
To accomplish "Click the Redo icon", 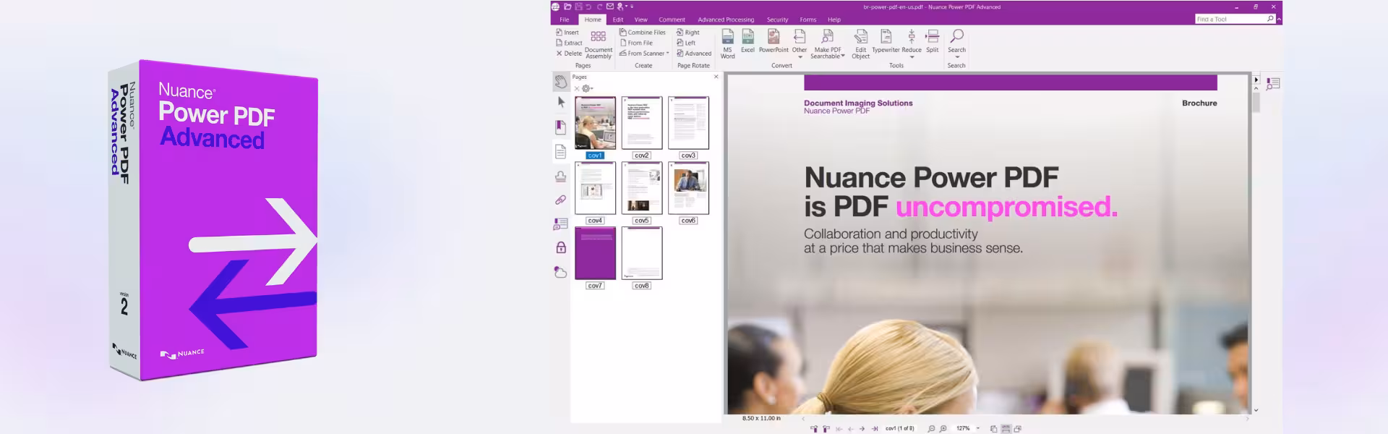I will (x=599, y=7).
